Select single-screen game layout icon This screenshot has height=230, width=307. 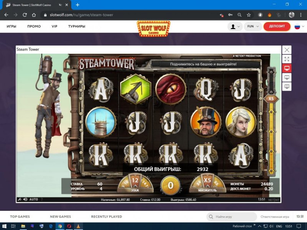pos(287,68)
